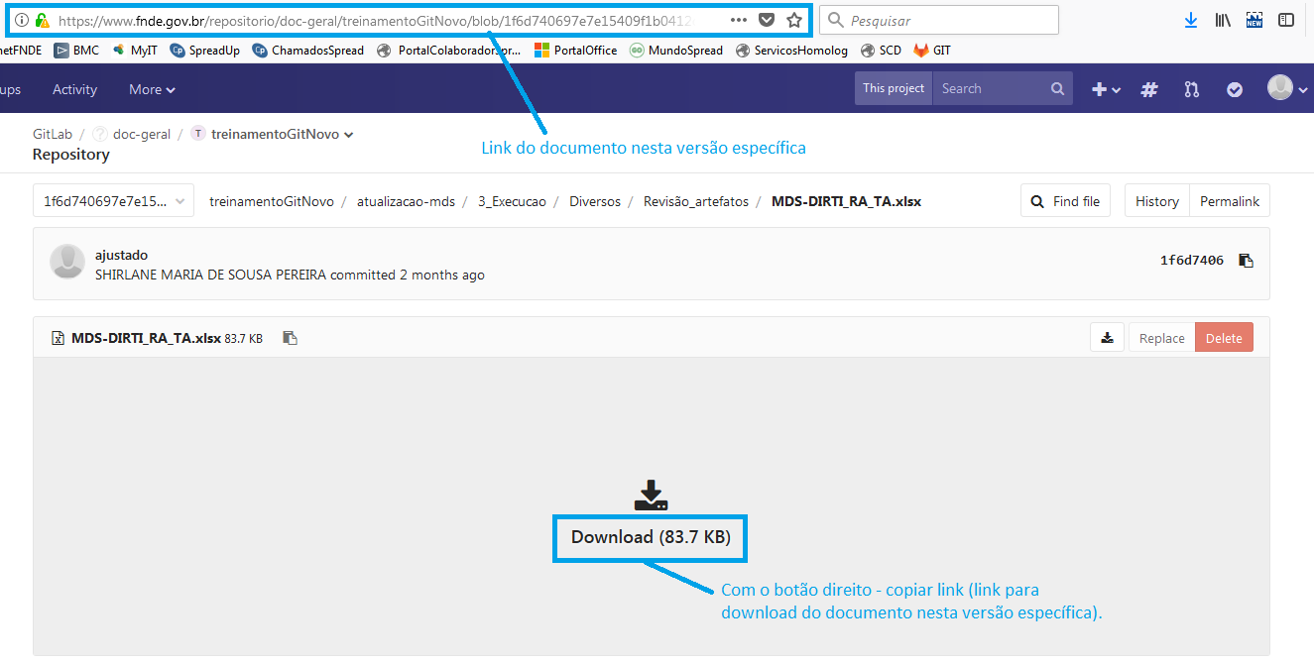Open the More navigation menu
Screen dimensions: 1314x665
click(x=151, y=88)
